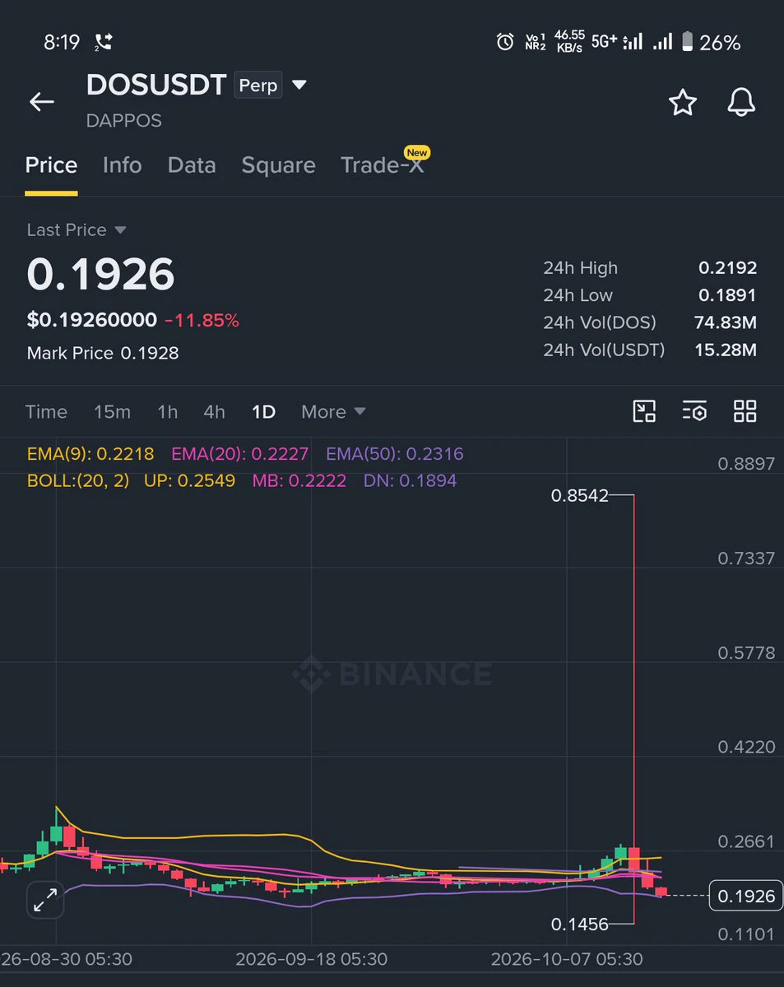Tap the DAPPOS subtitle text
The image size is (784, 987).
click(x=124, y=121)
